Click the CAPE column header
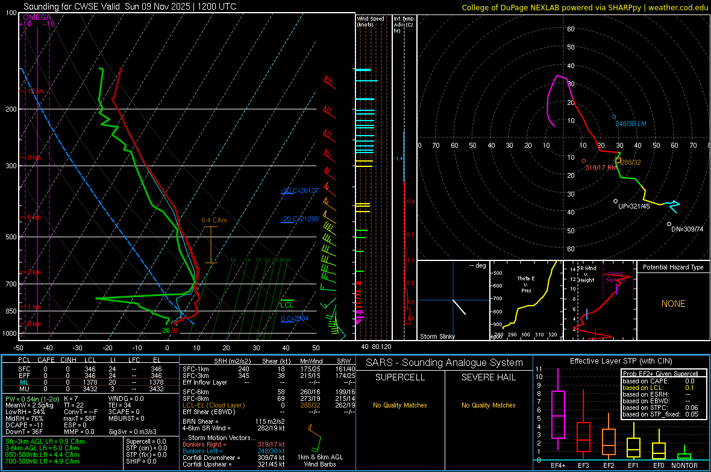The width and height of the screenshot is (711, 472). [46, 360]
